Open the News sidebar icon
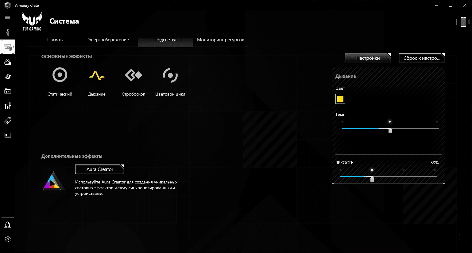This screenshot has width=472, height=253. [8, 135]
